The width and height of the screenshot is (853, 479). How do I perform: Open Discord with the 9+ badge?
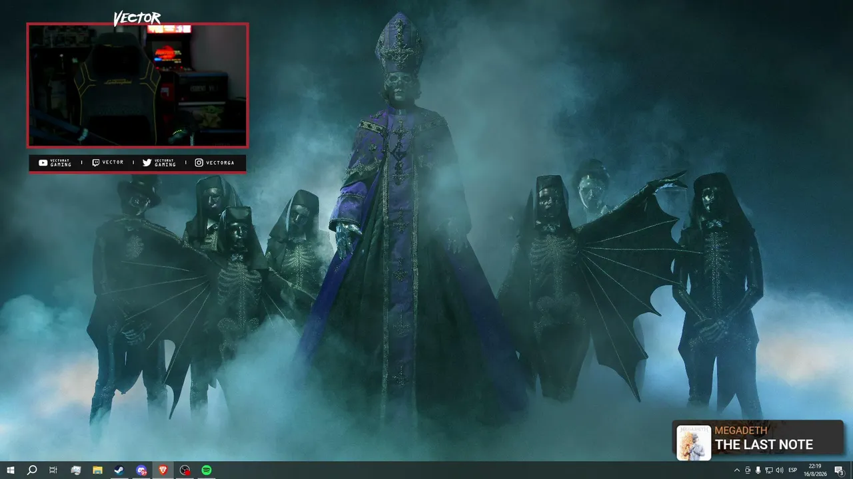(x=141, y=470)
